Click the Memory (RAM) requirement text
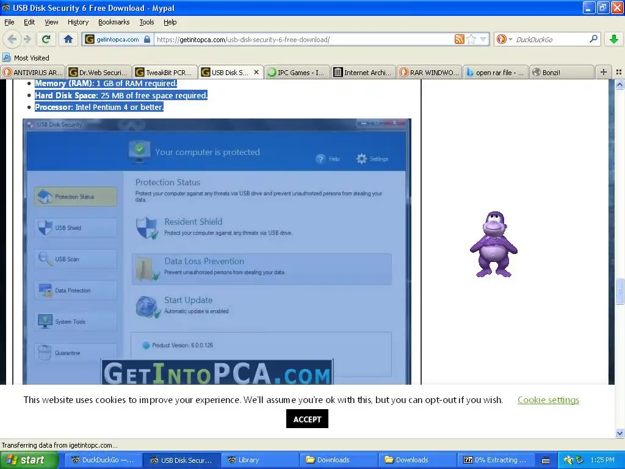The image size is (625, 469). [x=106, y=83]
